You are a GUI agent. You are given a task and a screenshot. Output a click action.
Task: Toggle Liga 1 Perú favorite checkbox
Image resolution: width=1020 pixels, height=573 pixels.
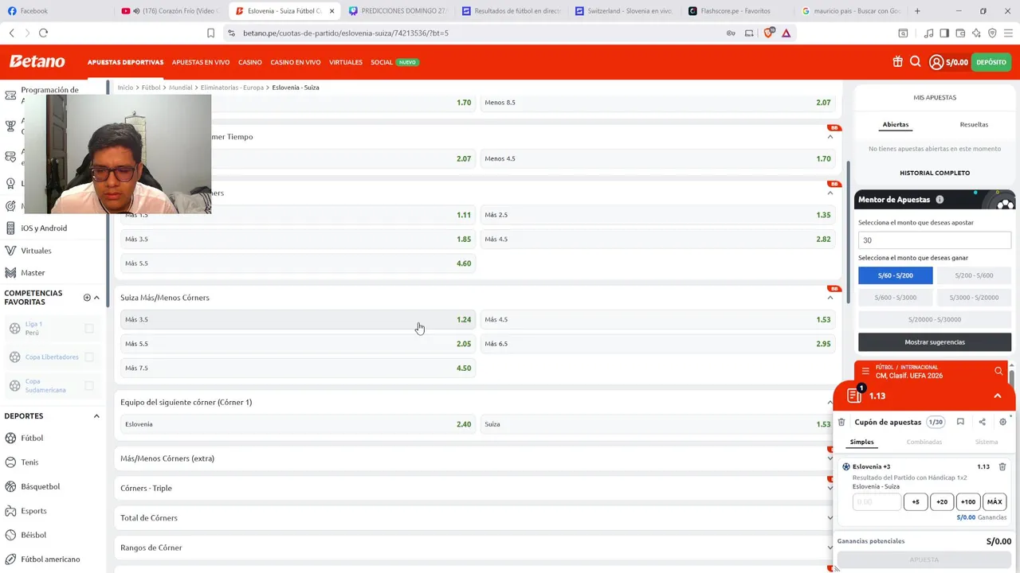point(89,329)
